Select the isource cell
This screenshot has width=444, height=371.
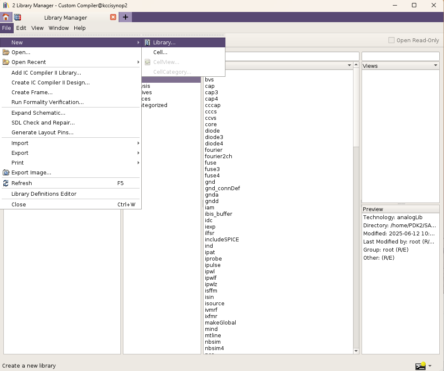214,304
